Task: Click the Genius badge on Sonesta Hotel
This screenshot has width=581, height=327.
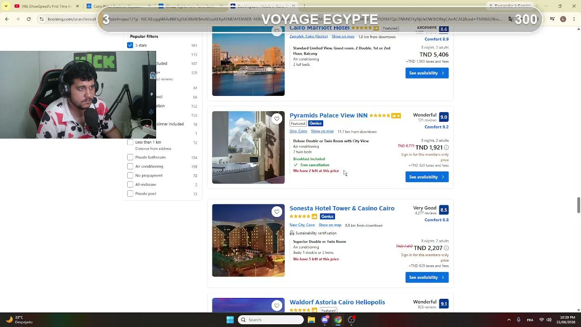Action: coord(327,216)
